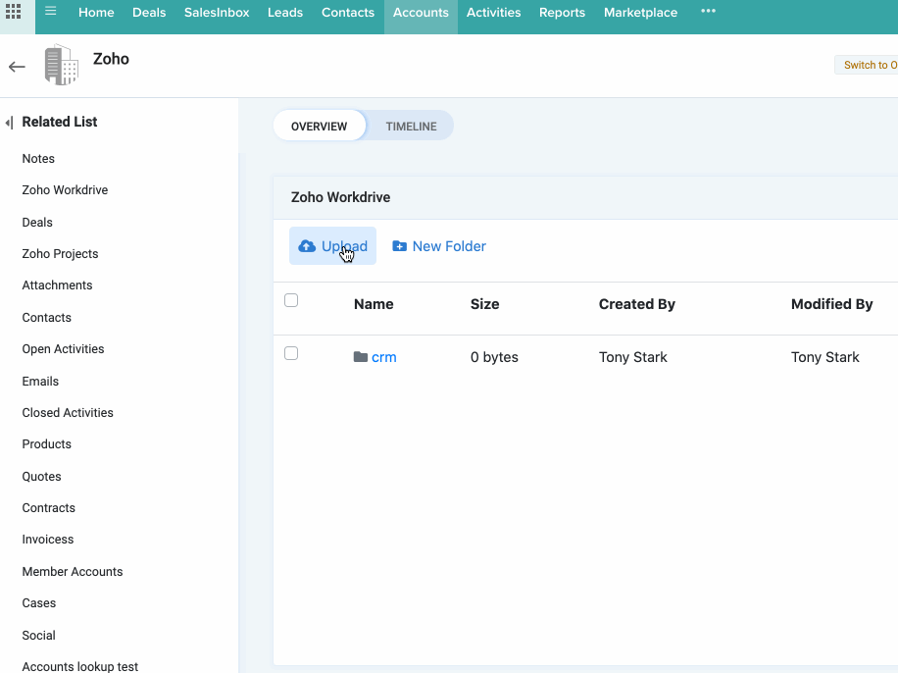Image resolution: width=898 pixels, height=673 pixels.
Task: Click Tony Stark under Created By
Action: point(633,357)
